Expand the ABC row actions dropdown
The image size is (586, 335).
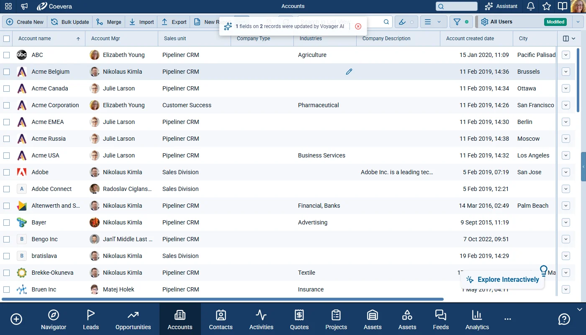pos(566,55)
